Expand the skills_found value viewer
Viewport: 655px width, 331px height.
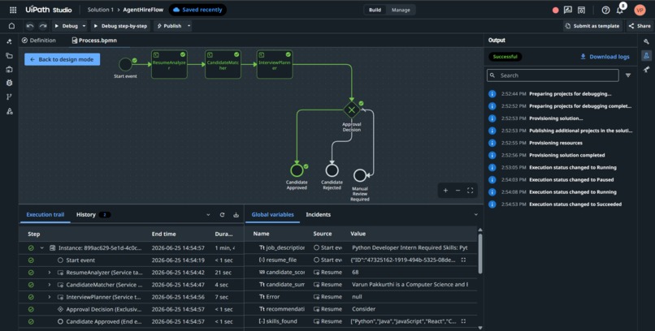[463, 321]
